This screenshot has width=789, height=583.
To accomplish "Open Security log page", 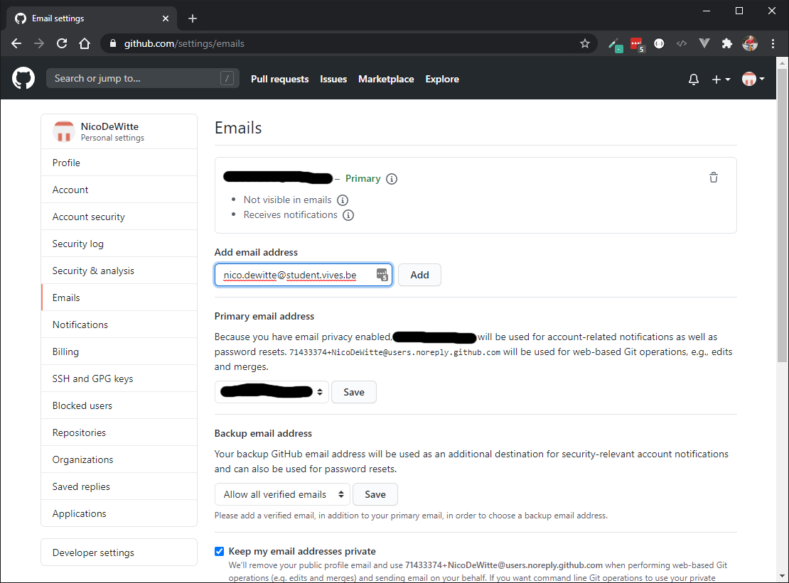I will 119,244.
